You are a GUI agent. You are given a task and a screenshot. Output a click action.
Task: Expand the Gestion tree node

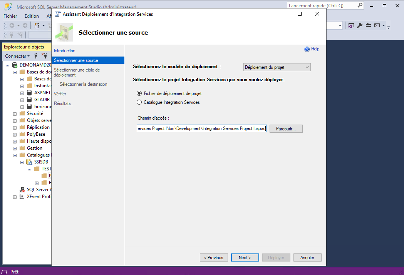15,149
